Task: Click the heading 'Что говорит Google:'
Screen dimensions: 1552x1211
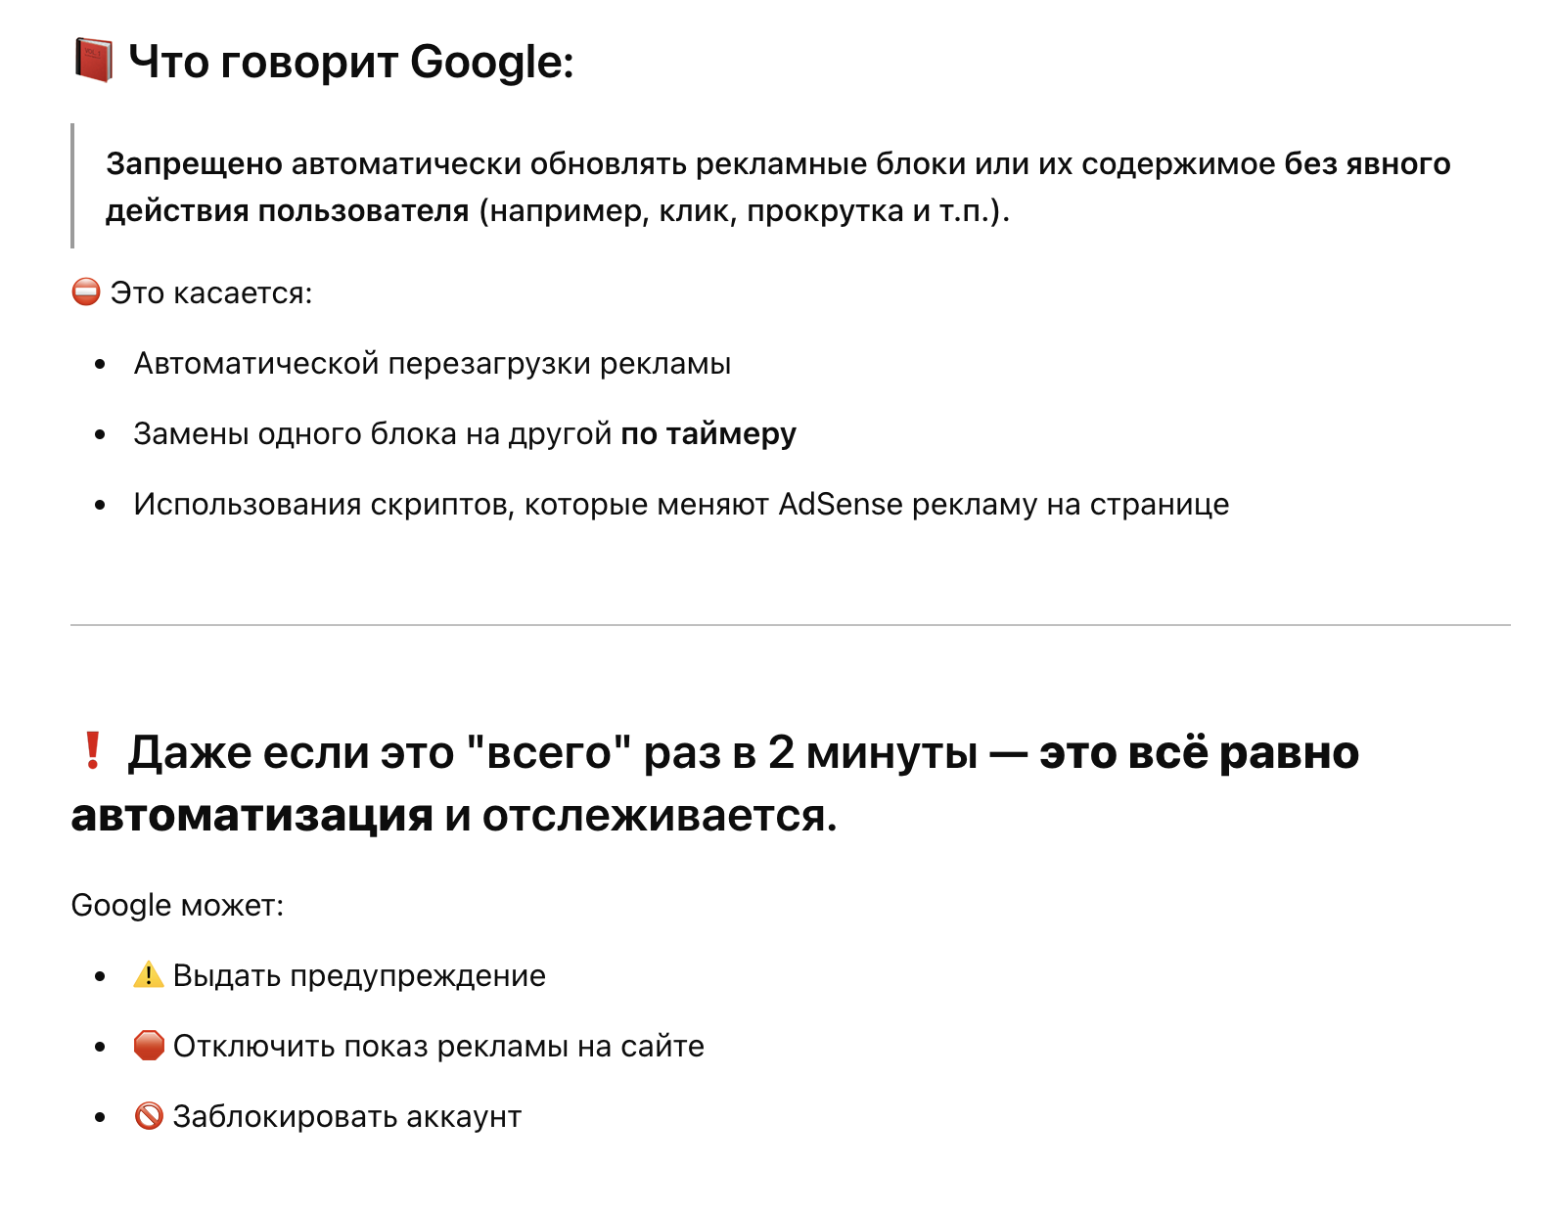Action: pyautogui.click(x=351, y=63)
